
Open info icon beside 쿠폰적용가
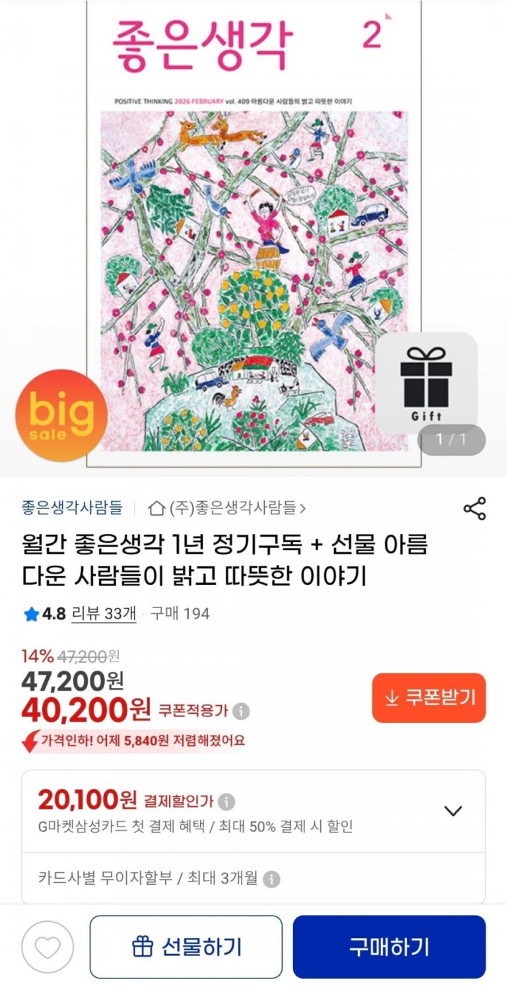click(242, 711)
